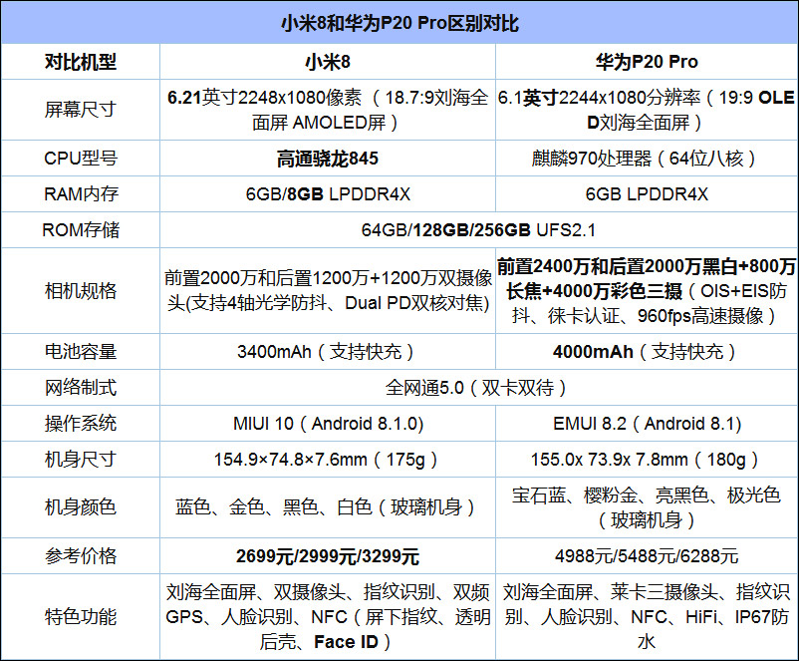Select the 屏幕尺寸 row label

[81, 110]
